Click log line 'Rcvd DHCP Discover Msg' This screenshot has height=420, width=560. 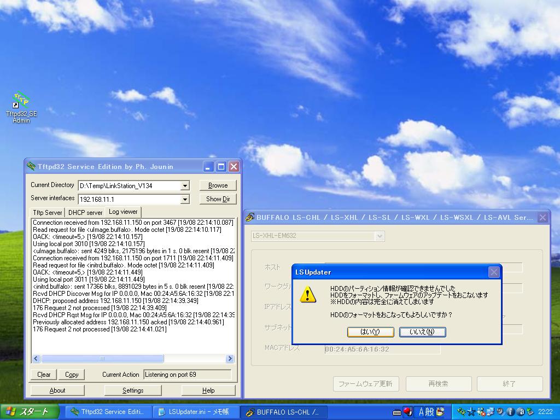[133, 294]
